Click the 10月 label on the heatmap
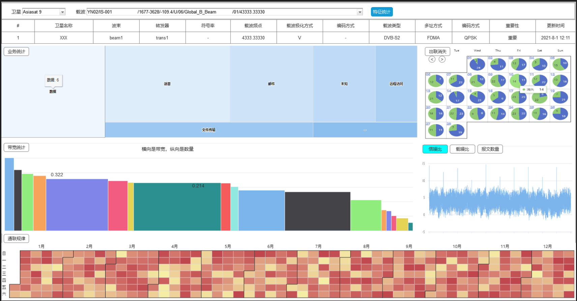This screenshot has height=301, width=577. 457,247
